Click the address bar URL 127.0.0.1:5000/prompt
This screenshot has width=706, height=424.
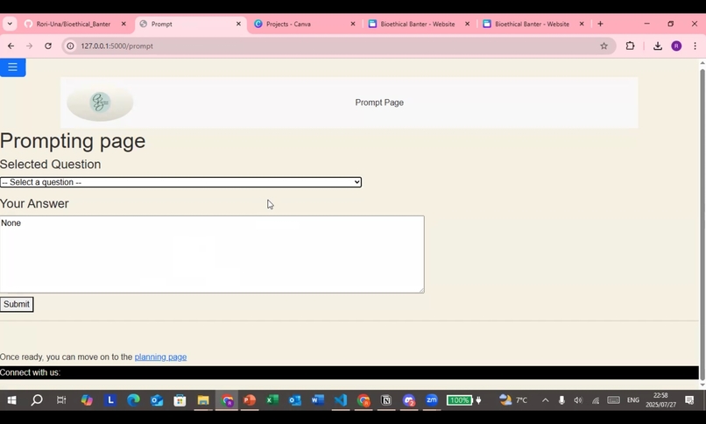(117, 46)
